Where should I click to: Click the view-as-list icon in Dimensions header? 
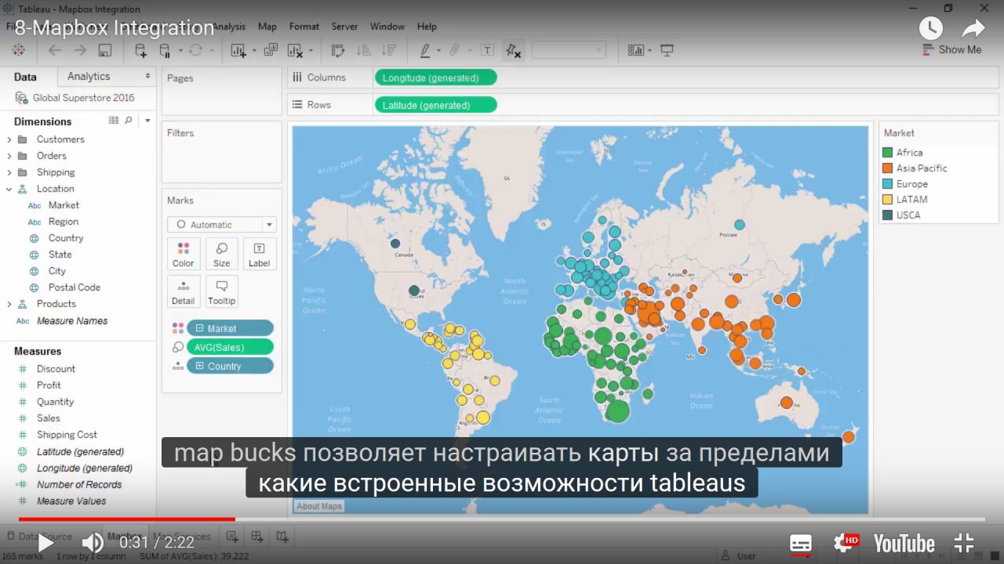114,121
